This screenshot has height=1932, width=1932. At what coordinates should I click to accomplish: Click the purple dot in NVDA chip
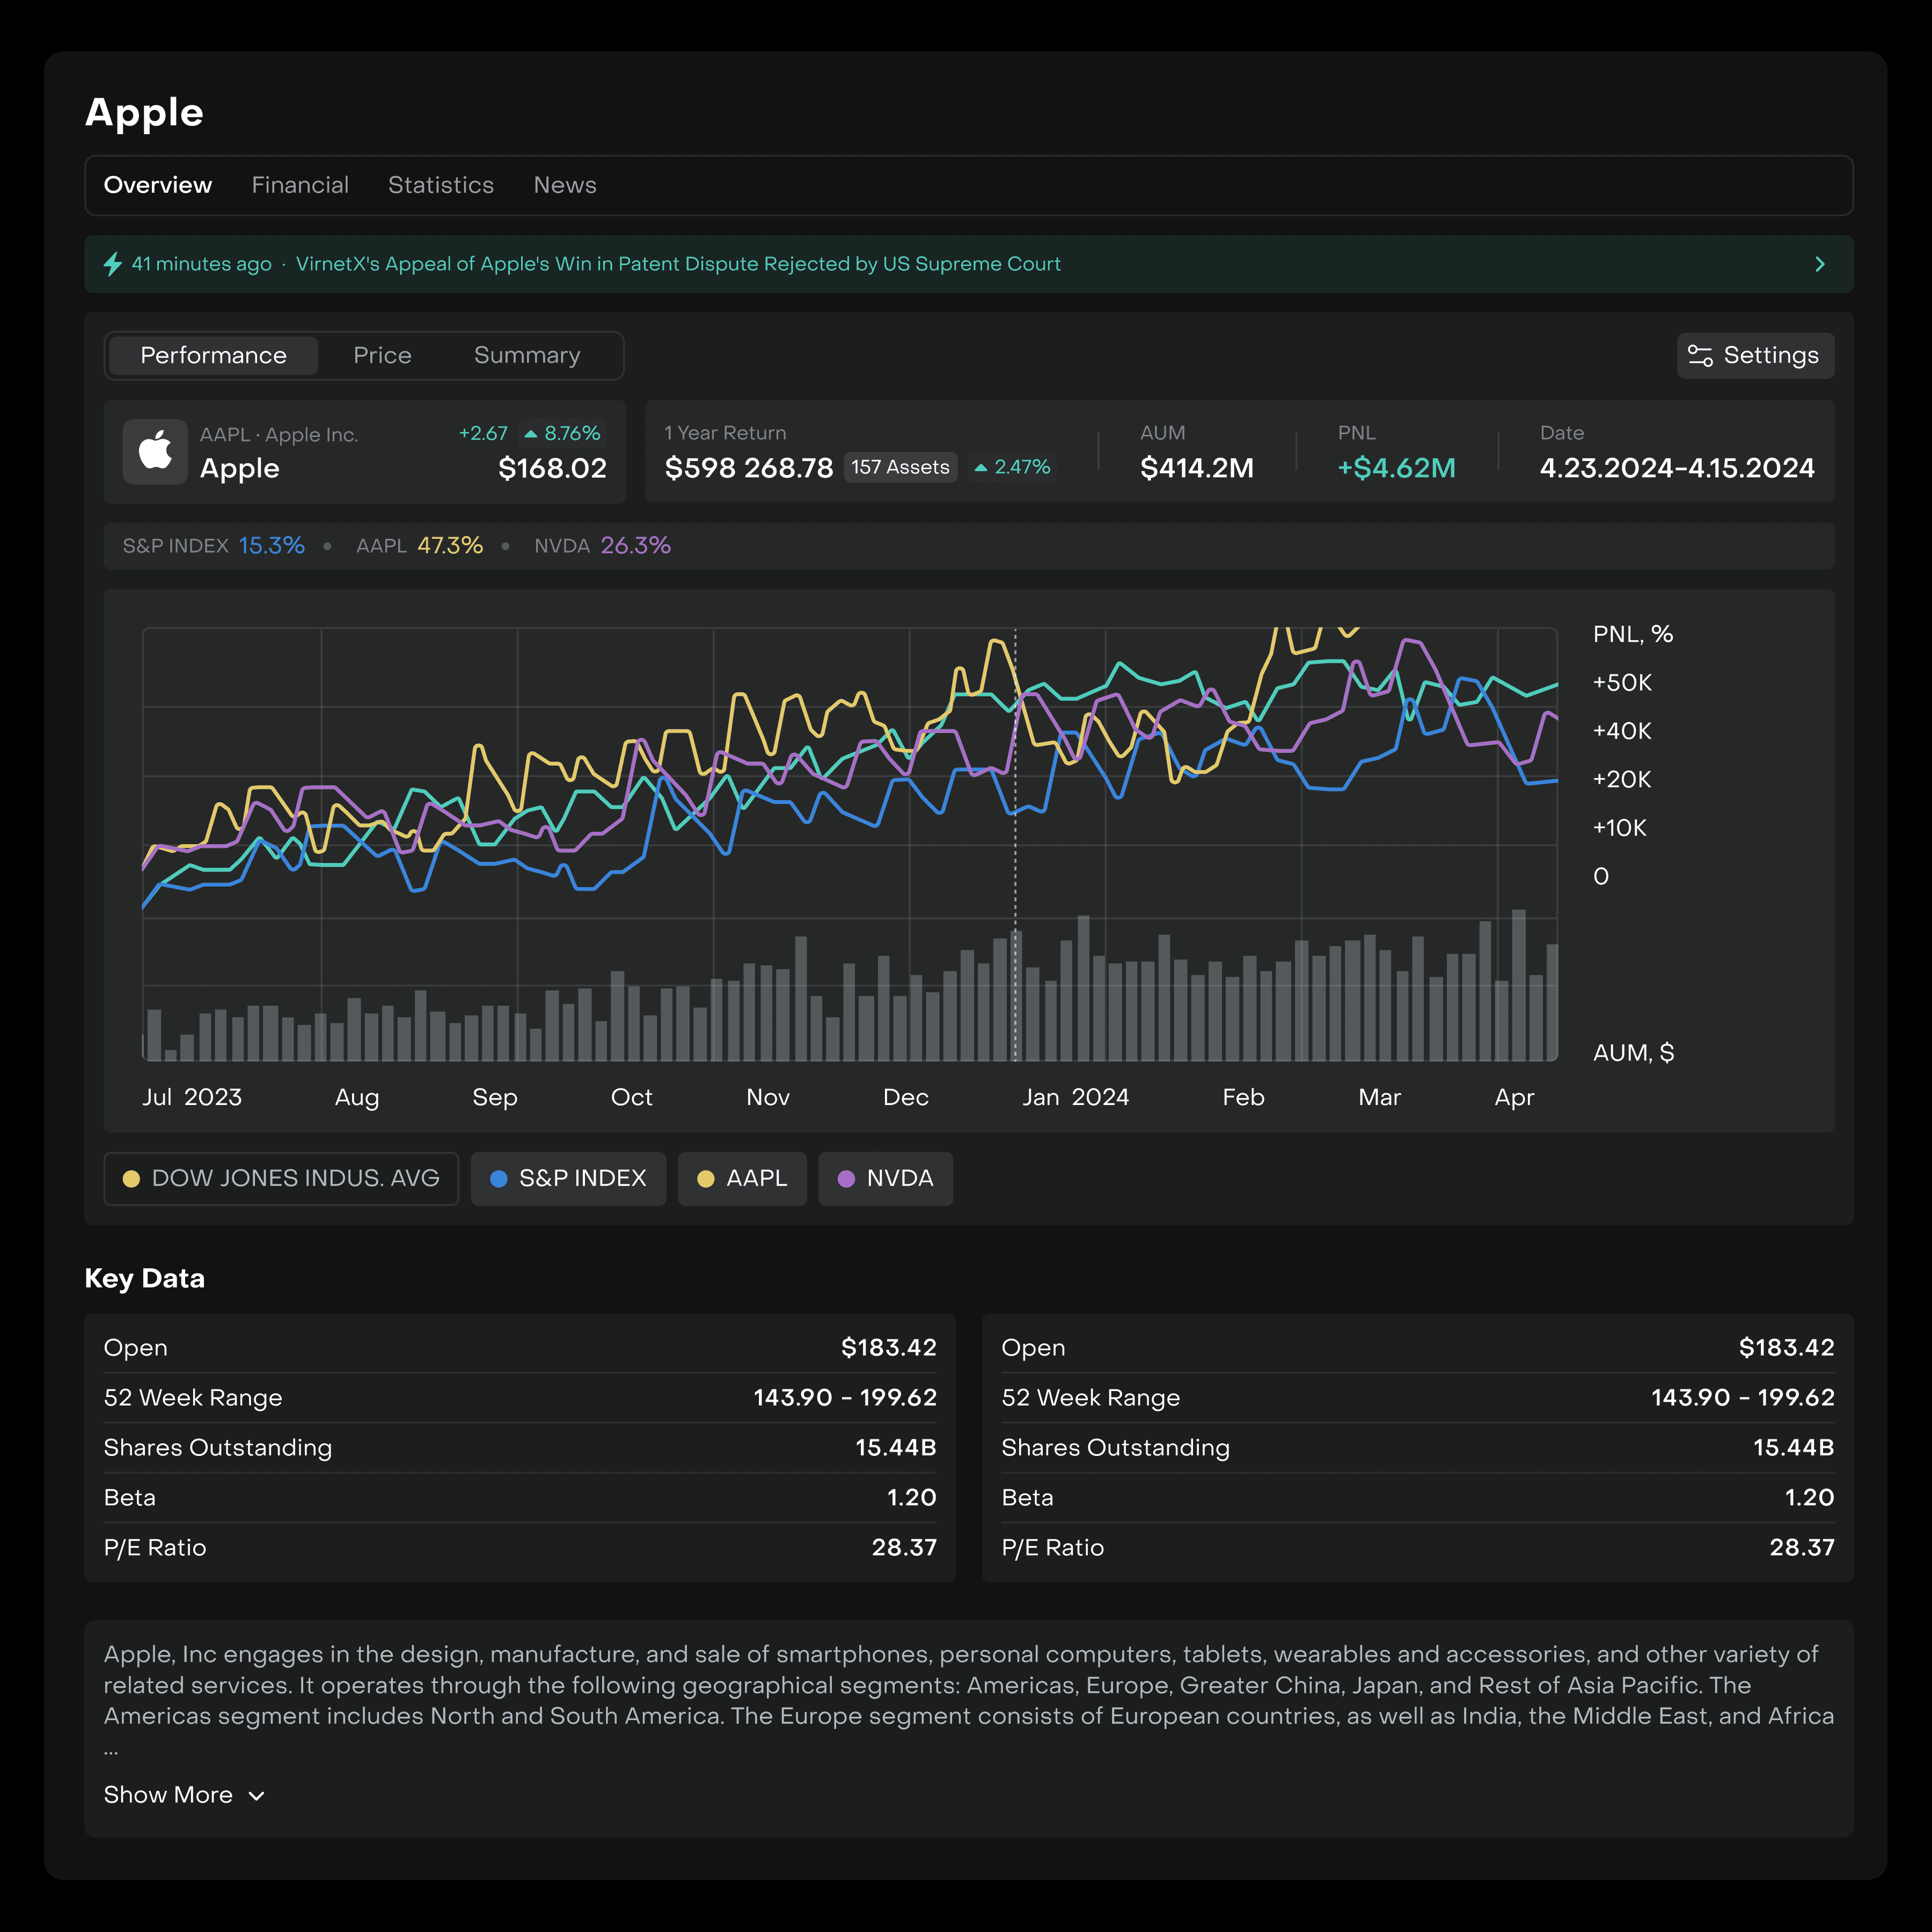click(846, 1179)
